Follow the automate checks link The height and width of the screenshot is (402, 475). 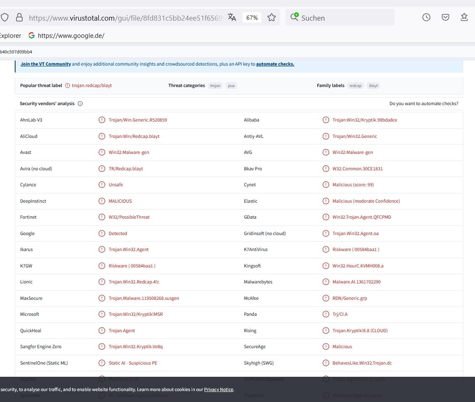coord(275,64)
